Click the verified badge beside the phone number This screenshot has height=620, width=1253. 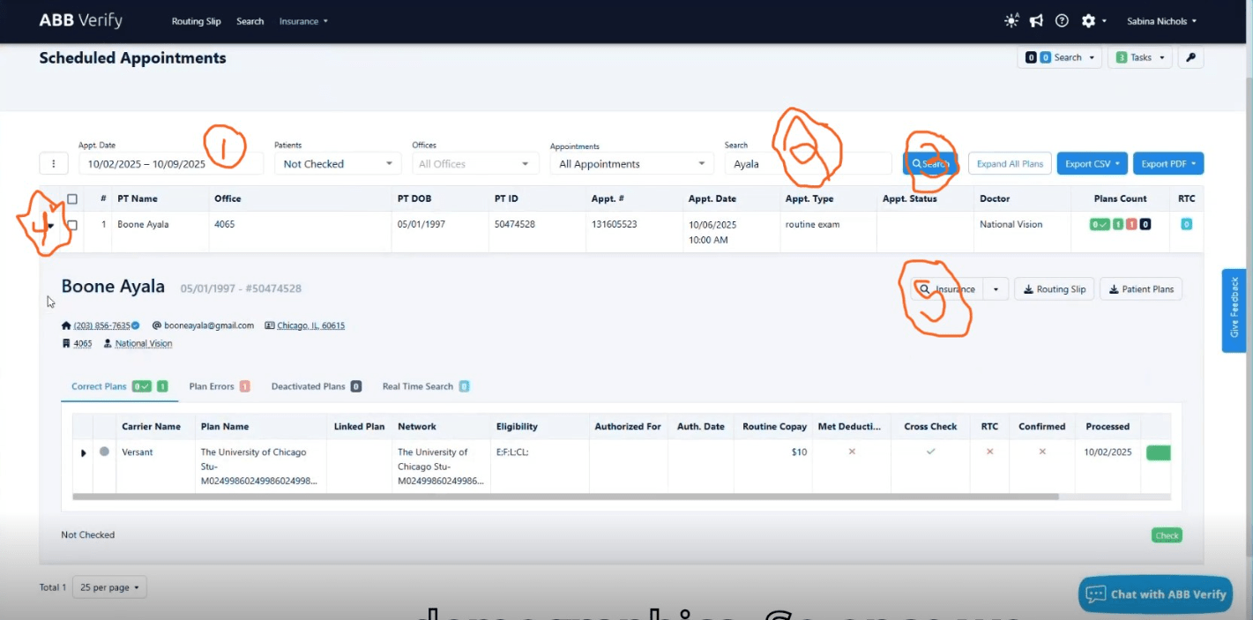coord(135,325)
